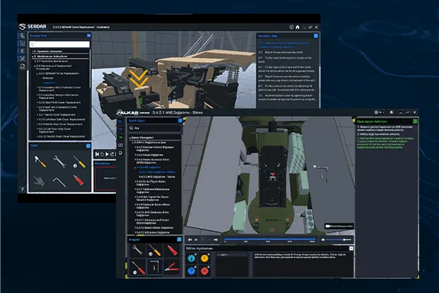The width and height of the screenshot is (439, 293).
Task: Play the animation in ALKAR playback bar
Action: [x=202, y=240]
